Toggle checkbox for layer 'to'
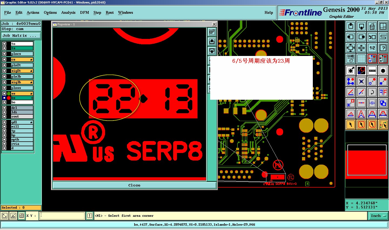389x230 pixels. pyautogui.click(x=4, y=44)
